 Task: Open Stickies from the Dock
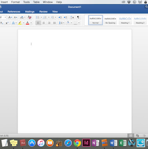pyautogui.click(x=14, y=143)
